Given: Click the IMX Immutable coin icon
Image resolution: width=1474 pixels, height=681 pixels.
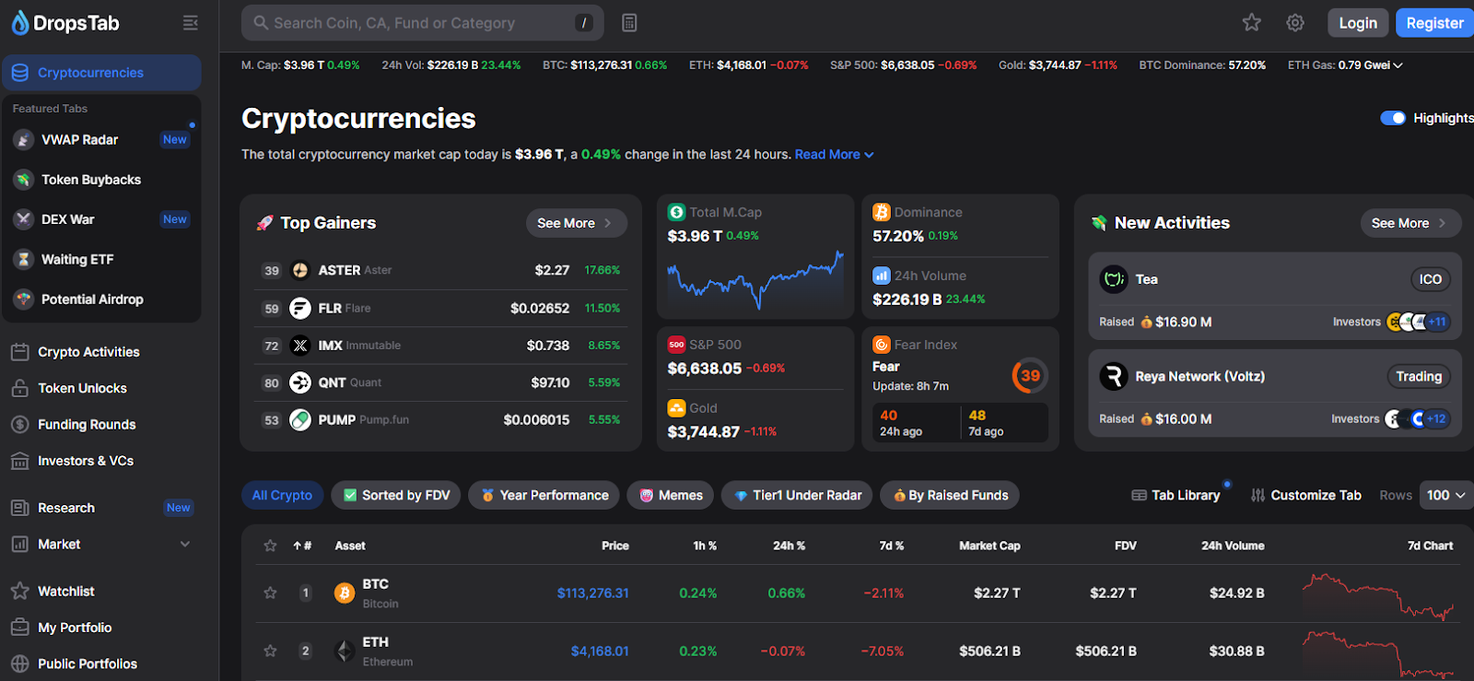Looking at the screenshot, I should (300, 346).
